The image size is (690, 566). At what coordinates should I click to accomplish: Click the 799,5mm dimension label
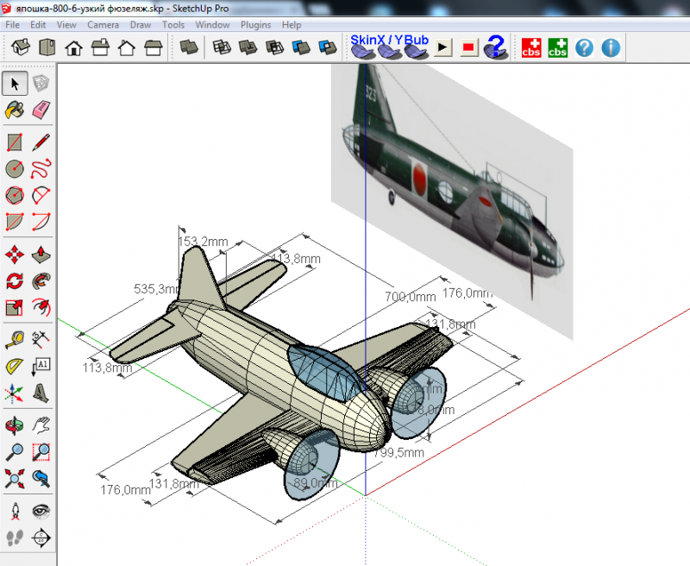(x=398, y=452)
